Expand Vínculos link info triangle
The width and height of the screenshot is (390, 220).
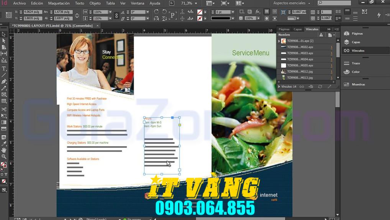click(279, 87)
